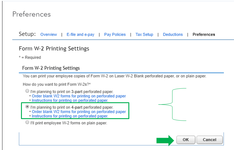Screen dimensions: 234x150
Task: Click the Preferences tab in Setup bar
Action: tap(204, 34)
